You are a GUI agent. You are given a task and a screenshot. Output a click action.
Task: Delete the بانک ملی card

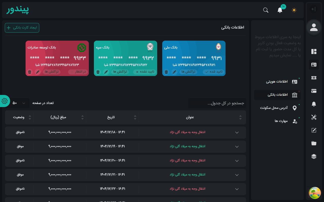point(166,72)
